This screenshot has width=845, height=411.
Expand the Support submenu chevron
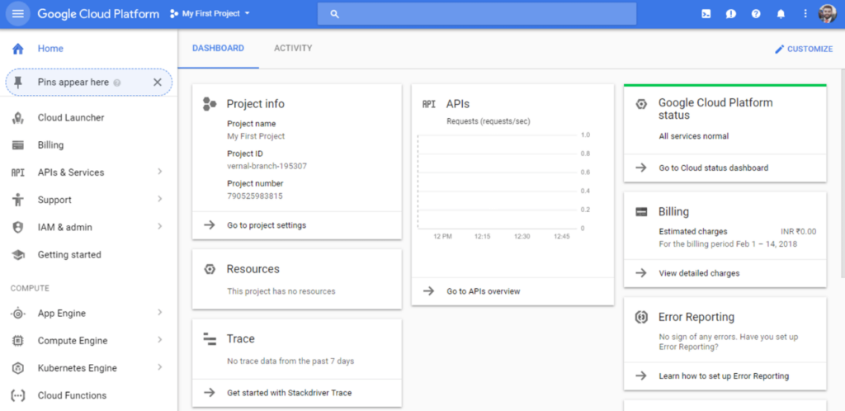[159, 199]
